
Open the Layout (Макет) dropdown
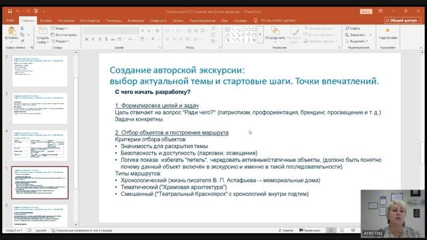(x=59, y=28)
